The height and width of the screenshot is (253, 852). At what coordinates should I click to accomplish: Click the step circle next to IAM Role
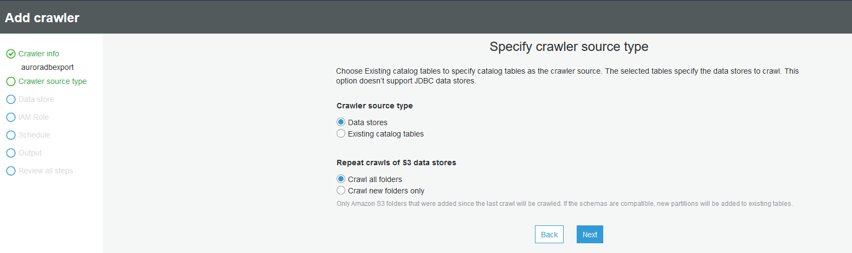tap(11, 117)
